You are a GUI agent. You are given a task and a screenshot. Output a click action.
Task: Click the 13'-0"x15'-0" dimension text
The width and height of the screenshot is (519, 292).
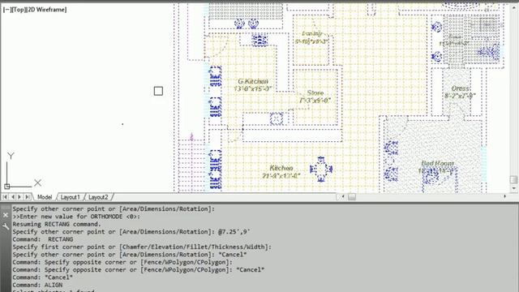252,88
